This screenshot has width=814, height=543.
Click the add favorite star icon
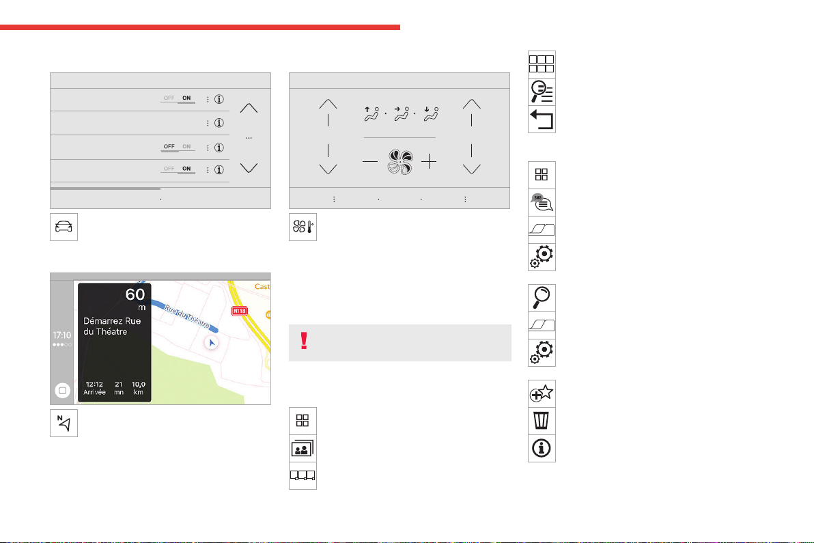(542, 393)
